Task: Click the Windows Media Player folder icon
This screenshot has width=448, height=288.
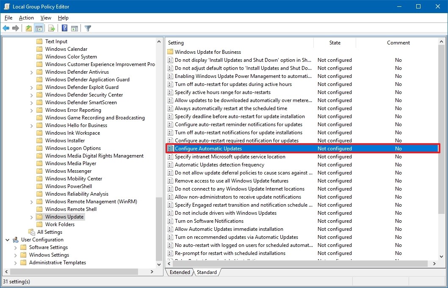Action: tap(39, 163)
